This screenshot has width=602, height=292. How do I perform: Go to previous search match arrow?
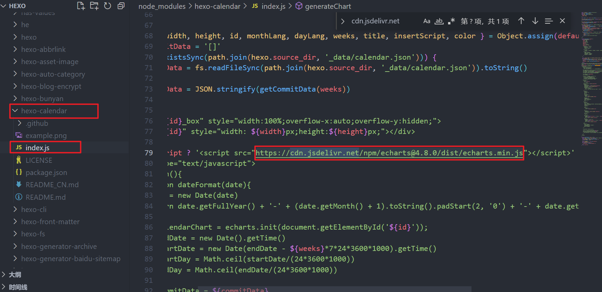pyautogui.click(x=521, y=21)
